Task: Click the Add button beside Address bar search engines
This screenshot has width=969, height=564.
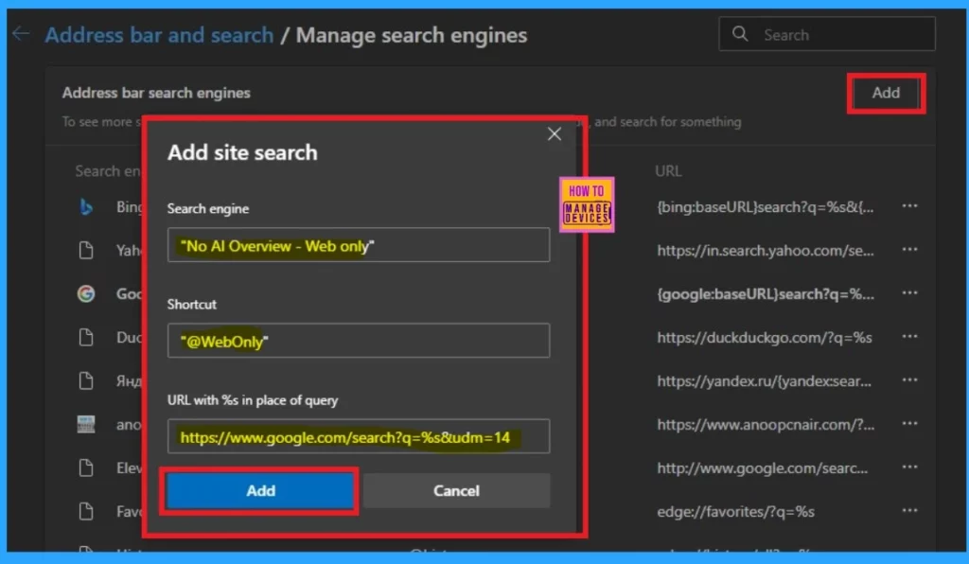Action: pyautogui.click(x=886, y=93)
